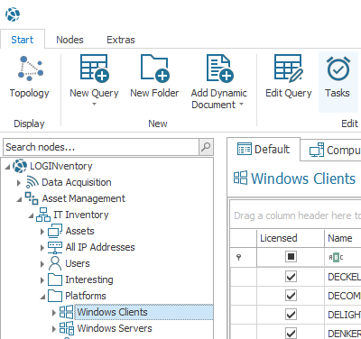Click the Data Acquisition signal icon
This screenshot has height=339, width=361.
click(32, 182)
